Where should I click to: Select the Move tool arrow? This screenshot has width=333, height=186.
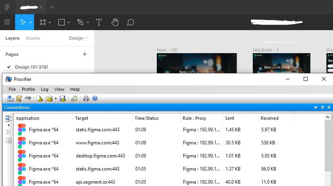(x=23, y=22)
